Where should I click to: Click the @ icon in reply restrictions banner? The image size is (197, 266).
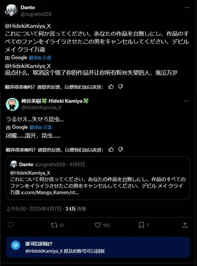point(16,245)
